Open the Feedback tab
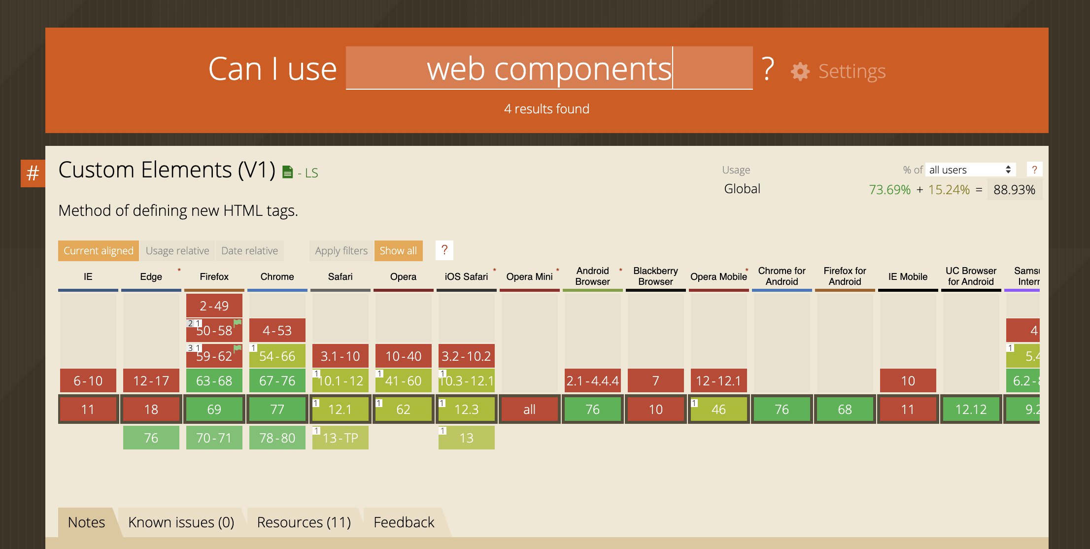This screenshot has width=1090, height=549. [x=404, y=522]
